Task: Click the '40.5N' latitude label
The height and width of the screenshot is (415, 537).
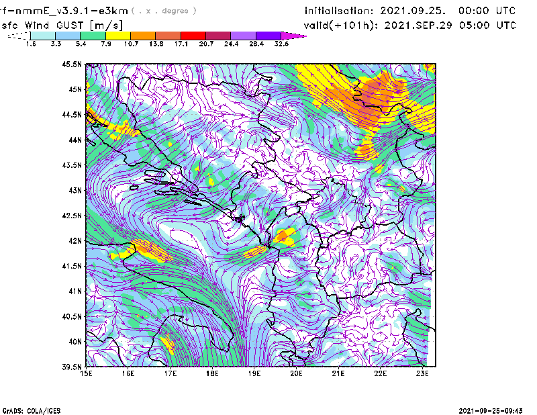Action: tap(72, 316)
